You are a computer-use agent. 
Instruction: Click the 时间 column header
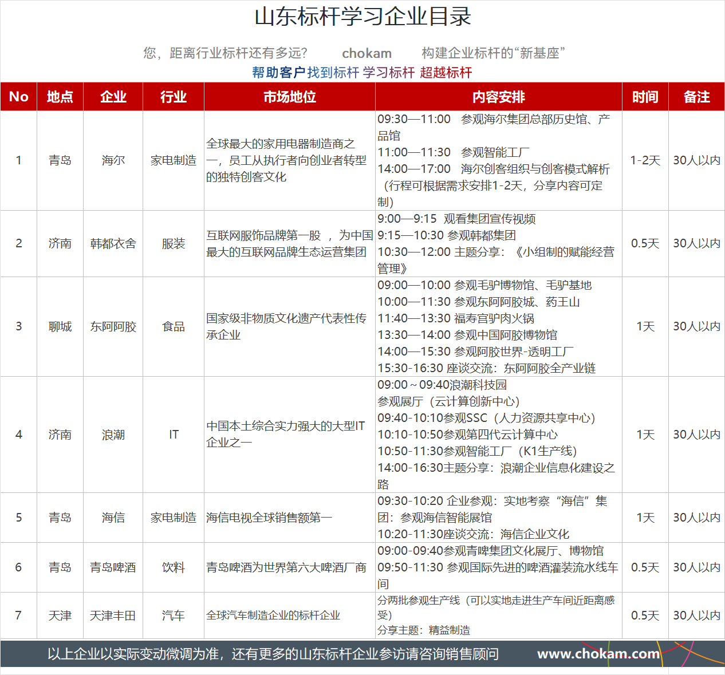point(645,97)
